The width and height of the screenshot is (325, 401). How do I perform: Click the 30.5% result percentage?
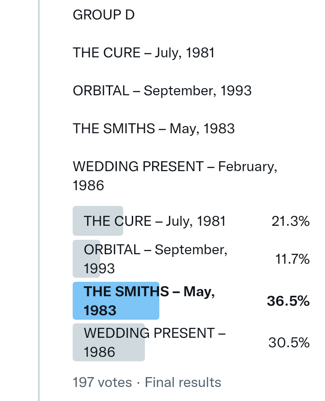tap(289, 343)
